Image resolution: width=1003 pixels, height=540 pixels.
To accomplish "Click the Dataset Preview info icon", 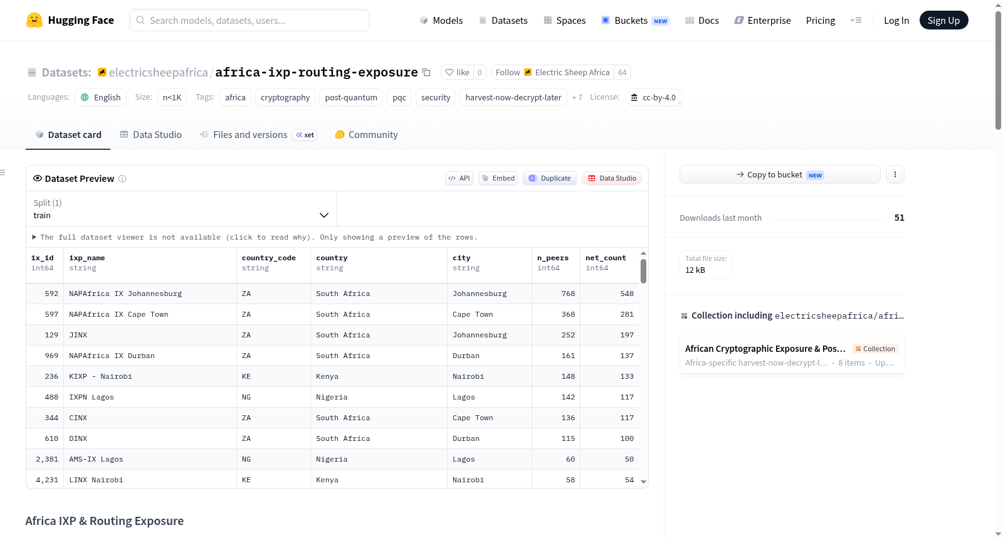I will [122, 179].
